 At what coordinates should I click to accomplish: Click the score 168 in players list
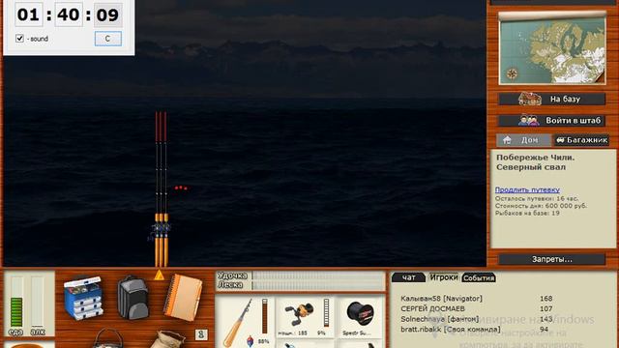tap(545, 299)
